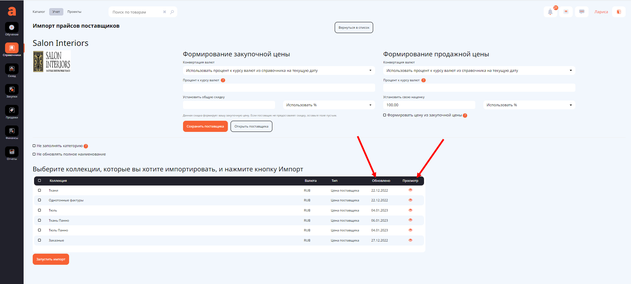
Task: Expand markup Использовать % dropdown
Action: click(529, 105)
